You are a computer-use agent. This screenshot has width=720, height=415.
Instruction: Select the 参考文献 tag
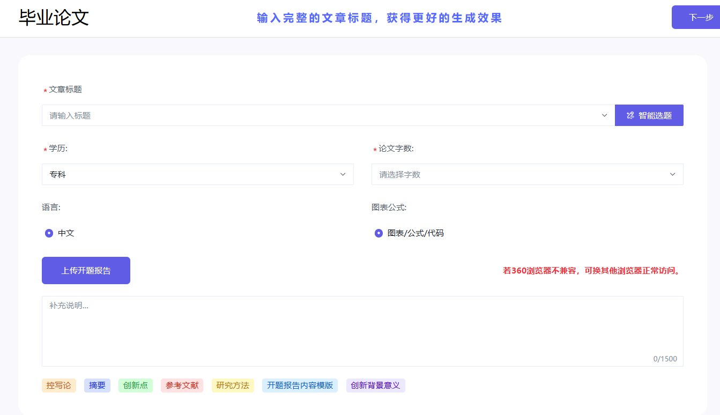(x=182, y=386)
